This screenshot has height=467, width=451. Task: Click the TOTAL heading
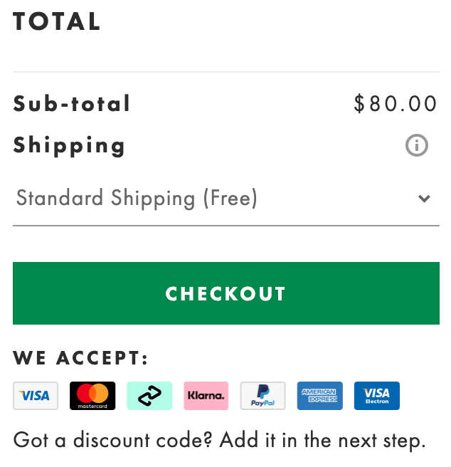pyautogui.click(x=56, y=21)
